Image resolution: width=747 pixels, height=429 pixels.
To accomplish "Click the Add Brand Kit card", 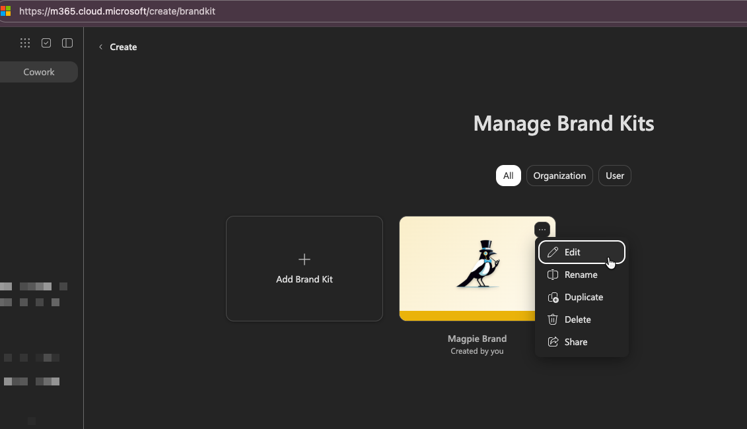I will tap(304, 269).
